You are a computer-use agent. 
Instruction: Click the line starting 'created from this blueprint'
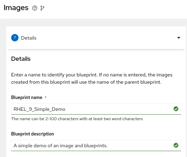point(86,82)
